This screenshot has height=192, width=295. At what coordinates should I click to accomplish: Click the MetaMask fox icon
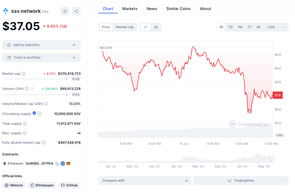pyautogui.click(x=68, y=164)
